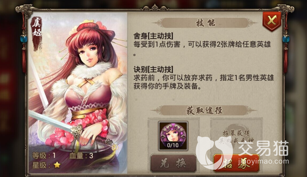Tap the 等级: 1 level label

44,155
